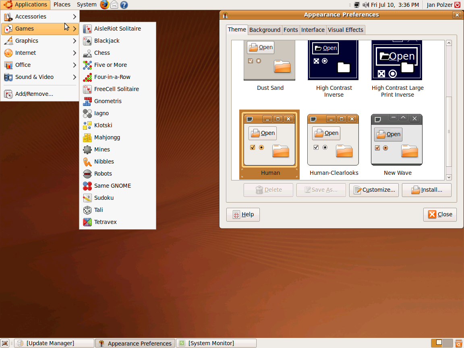Expand Sound & Video submenu
This screenshot has width=464, height=348.
point(39,77)
